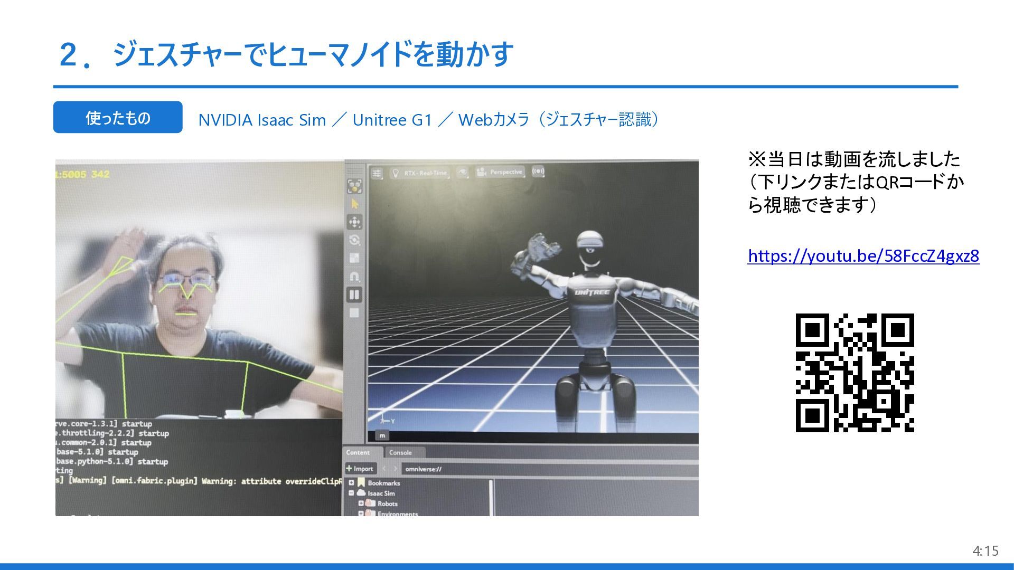Expand the Environments folder node
This screenshot has height=570, width=1014.
tap(361, 513)
